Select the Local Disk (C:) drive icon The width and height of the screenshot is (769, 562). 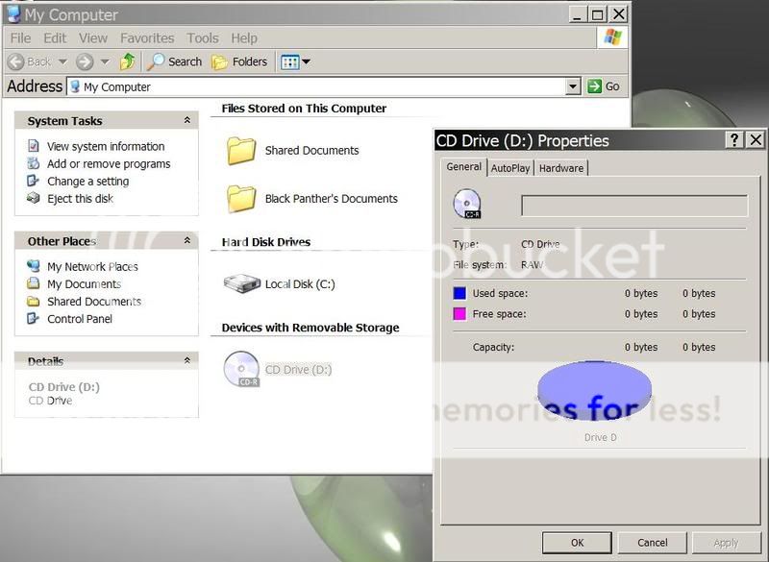pyautogui.click(x=242, y=283)
